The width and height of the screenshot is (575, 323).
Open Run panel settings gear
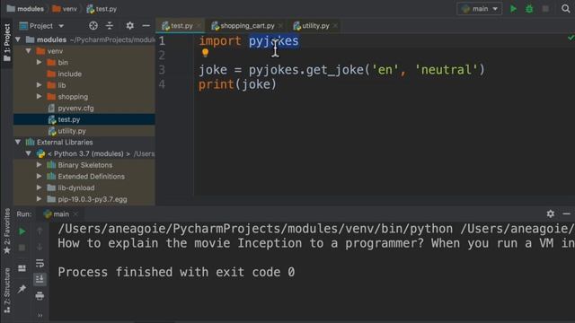click(x=551, y=214)
